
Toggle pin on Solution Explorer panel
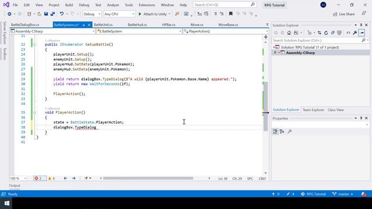(x=361, y=25)
